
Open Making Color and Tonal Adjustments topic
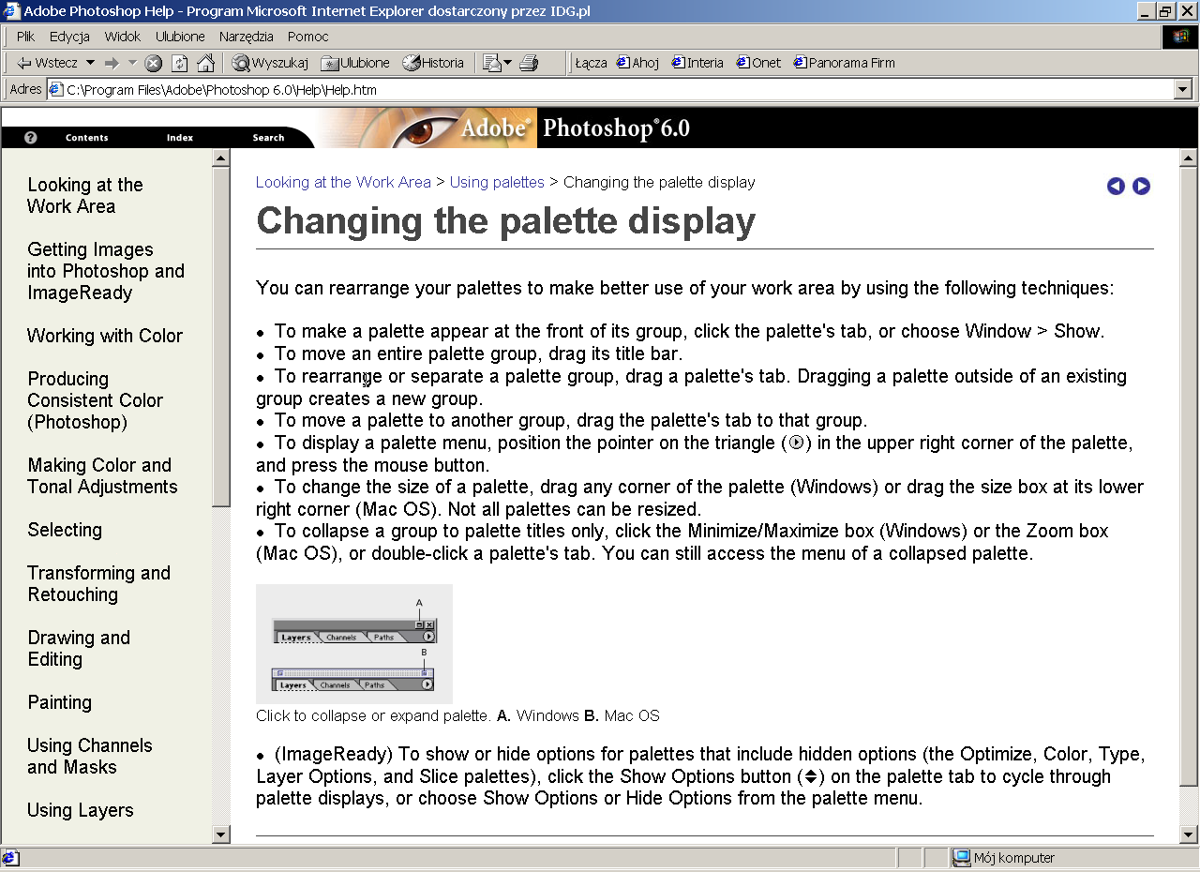pyautogui.click(x=102, y=476)
